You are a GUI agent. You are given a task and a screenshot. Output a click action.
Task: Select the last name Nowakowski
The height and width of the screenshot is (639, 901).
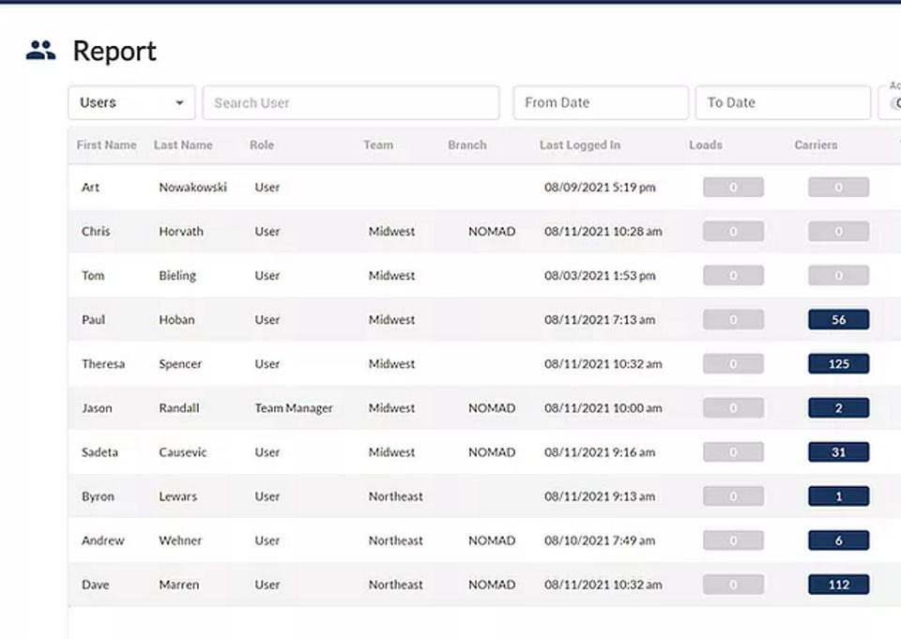click(193, 188)
